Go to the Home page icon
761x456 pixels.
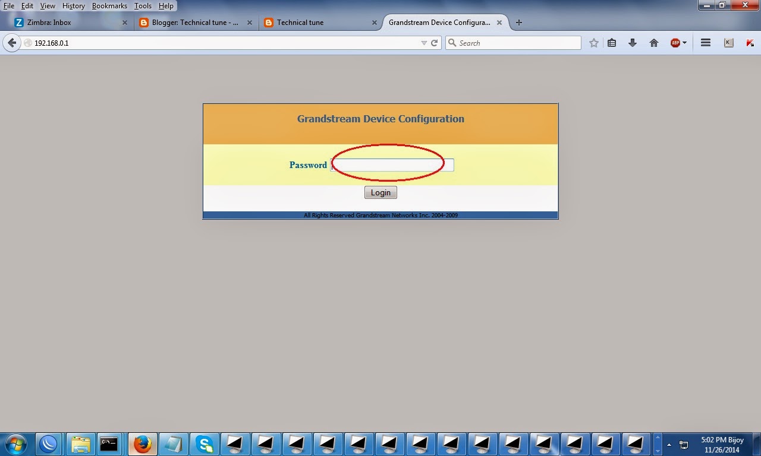click(x=654, y=43)
